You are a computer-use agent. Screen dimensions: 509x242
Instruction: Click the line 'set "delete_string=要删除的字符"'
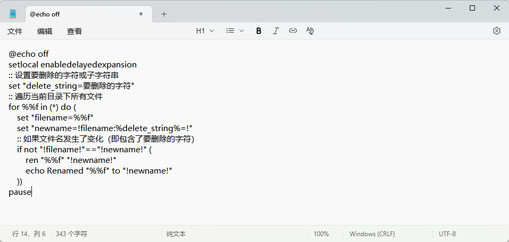click(x=71, y=86)
